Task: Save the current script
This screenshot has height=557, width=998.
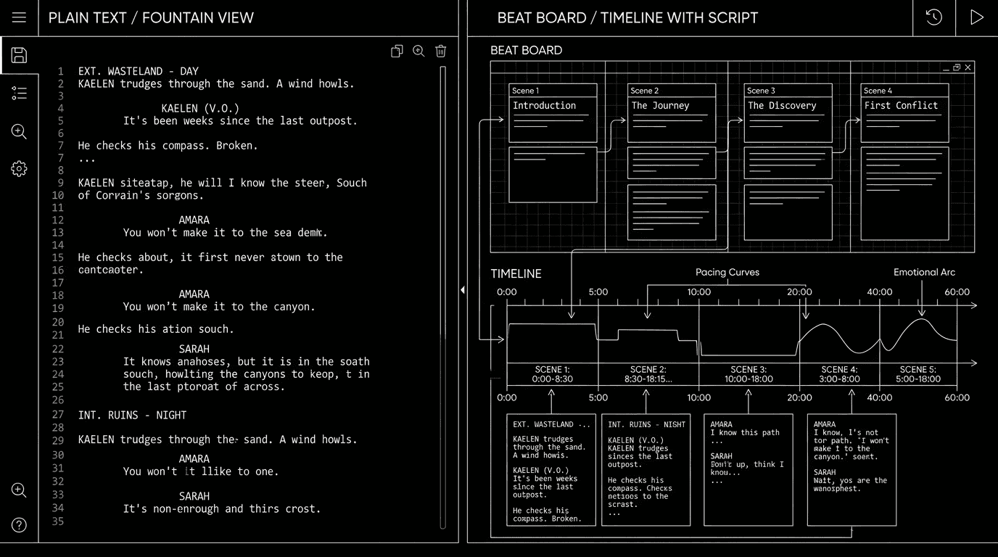Action: pos(19,55)
